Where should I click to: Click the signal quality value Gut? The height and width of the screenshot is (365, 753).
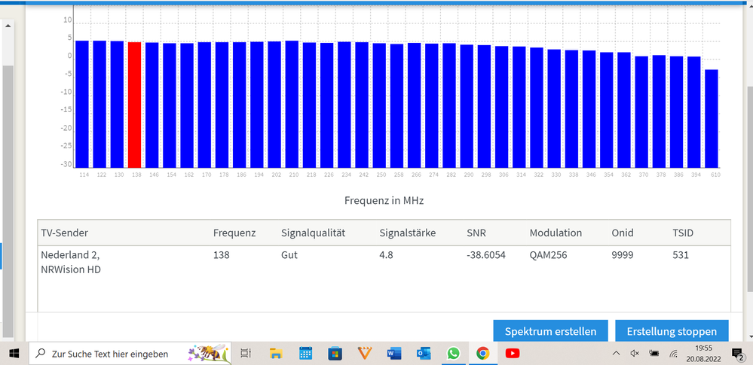289,255
